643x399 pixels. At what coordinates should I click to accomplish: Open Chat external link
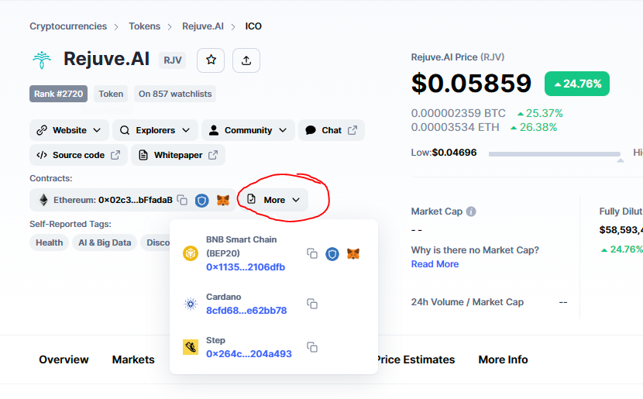332,130
